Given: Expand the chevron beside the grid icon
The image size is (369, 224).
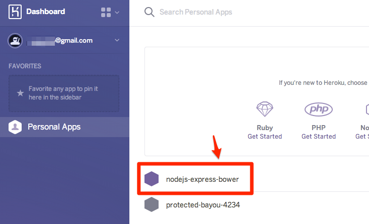Looking at the screenshot, I should click(117, 12).
